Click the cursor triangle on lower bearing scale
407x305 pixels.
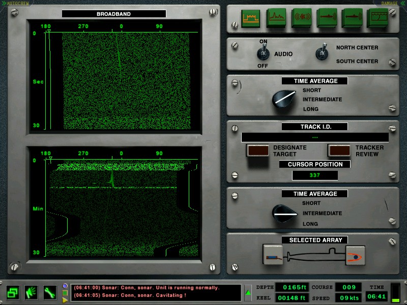coord(50,158)
